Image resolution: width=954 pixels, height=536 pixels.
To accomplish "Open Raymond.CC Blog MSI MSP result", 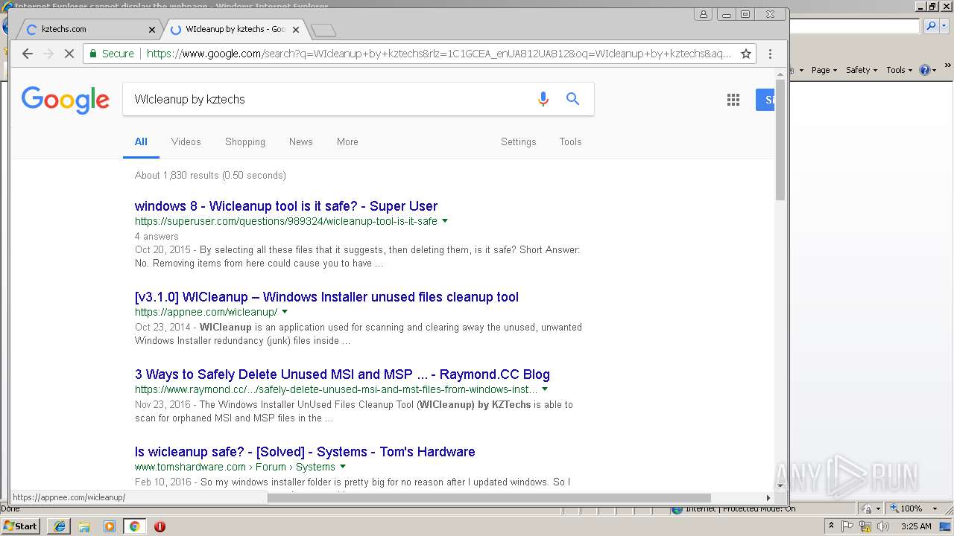I will [342, 374].
